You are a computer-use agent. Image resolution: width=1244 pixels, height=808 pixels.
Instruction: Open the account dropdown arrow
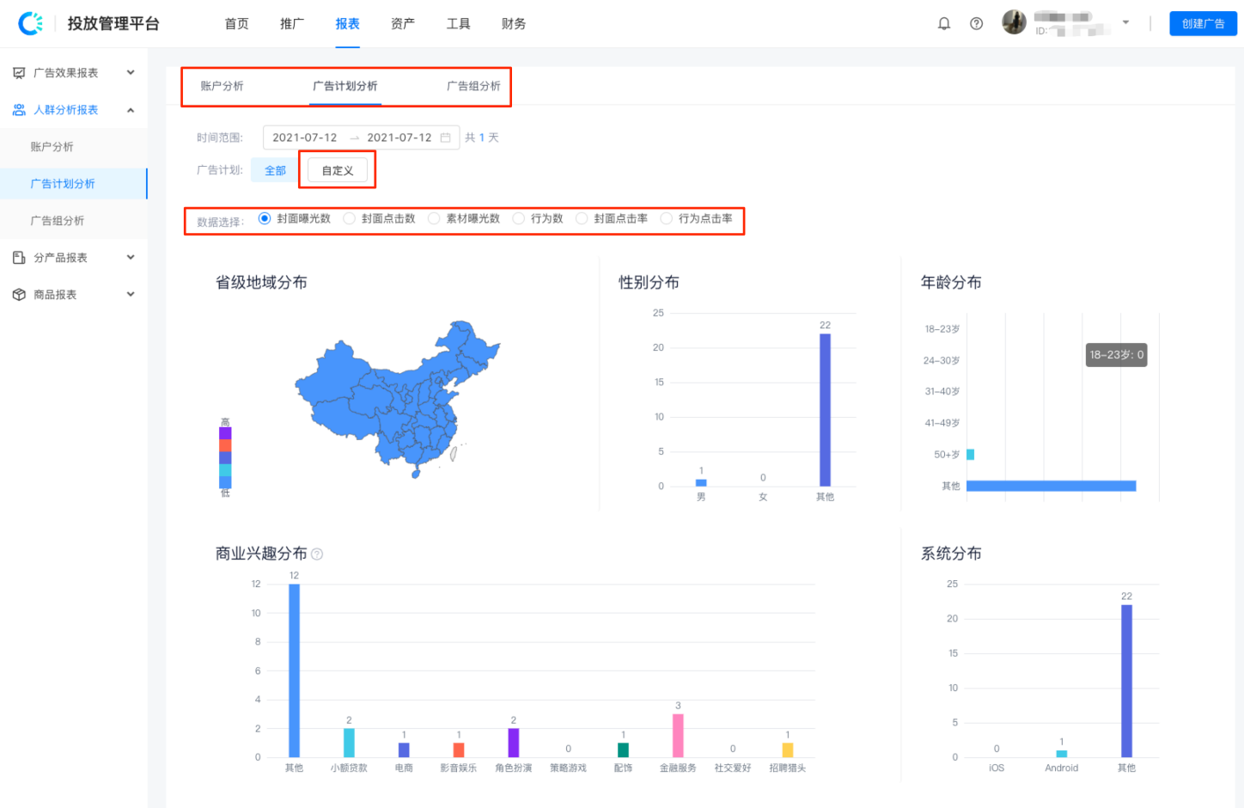click(x=1125, y=23)
